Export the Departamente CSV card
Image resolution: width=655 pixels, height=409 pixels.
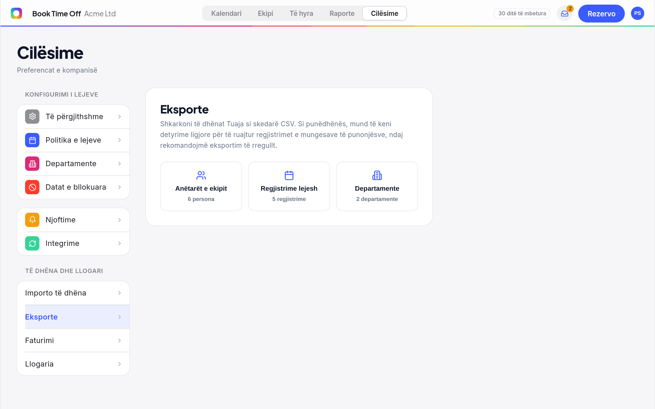coord(377,186)
